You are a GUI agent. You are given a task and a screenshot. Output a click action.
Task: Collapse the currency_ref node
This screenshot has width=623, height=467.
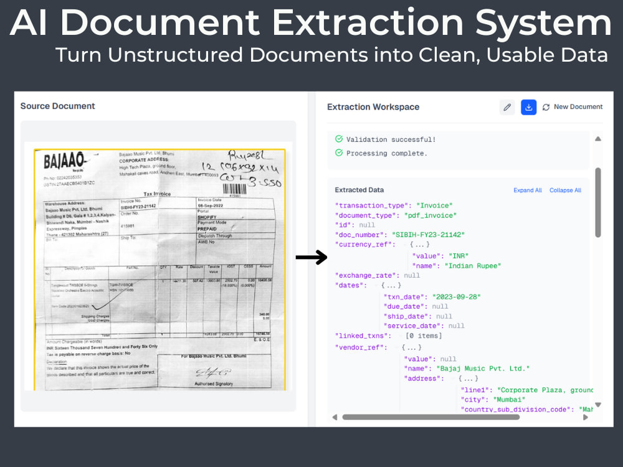point(419,244)
